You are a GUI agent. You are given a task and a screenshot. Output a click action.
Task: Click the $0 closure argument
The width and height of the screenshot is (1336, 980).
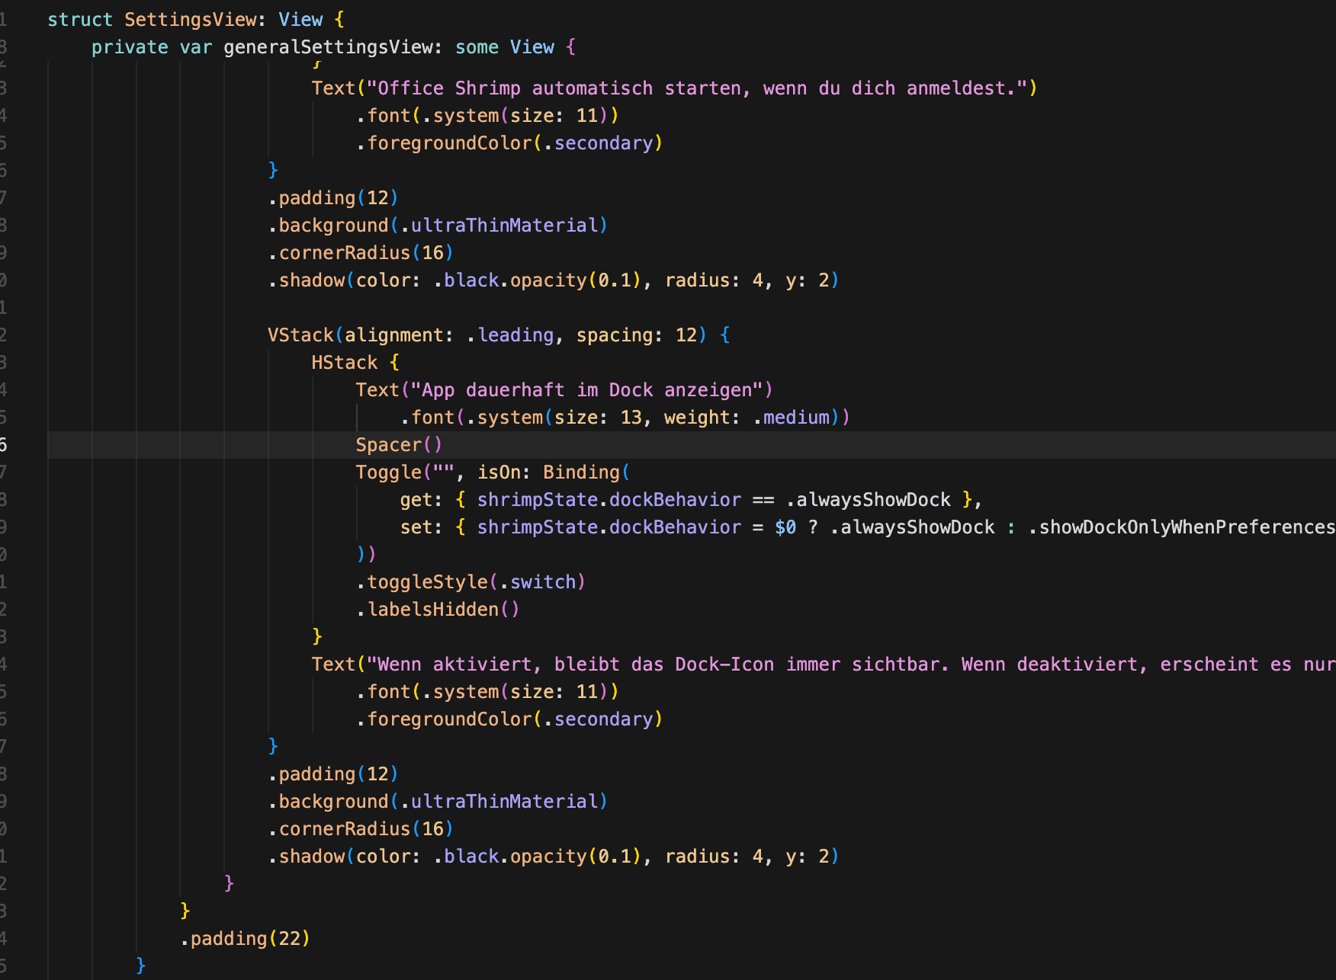point(785,527)
